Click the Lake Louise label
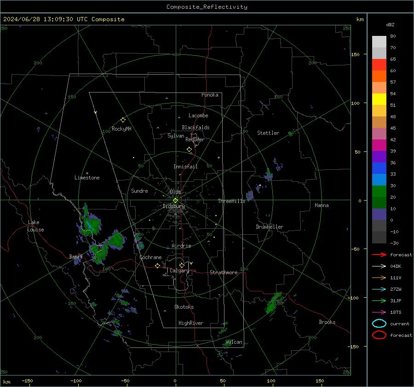414x387 pixels. point(35,226)
